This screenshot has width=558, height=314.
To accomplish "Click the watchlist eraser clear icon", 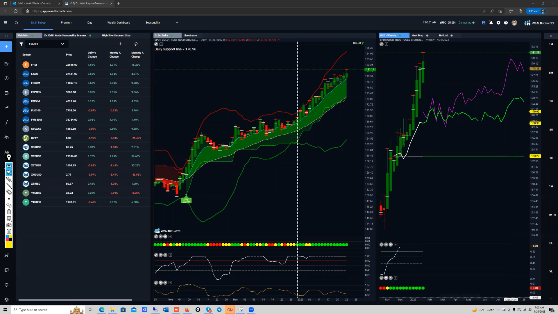I will pyautogui.click(x=136, y=44).
